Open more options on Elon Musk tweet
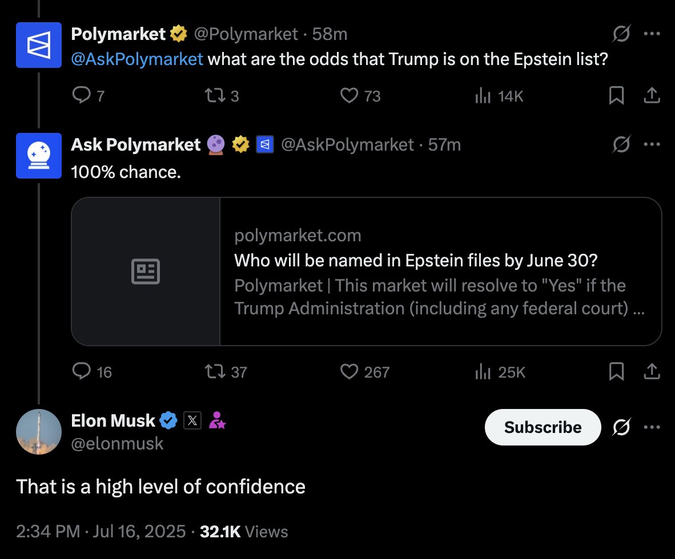This screenshot has width=675, height=559. pyautogui.click(x=652, y=427)
